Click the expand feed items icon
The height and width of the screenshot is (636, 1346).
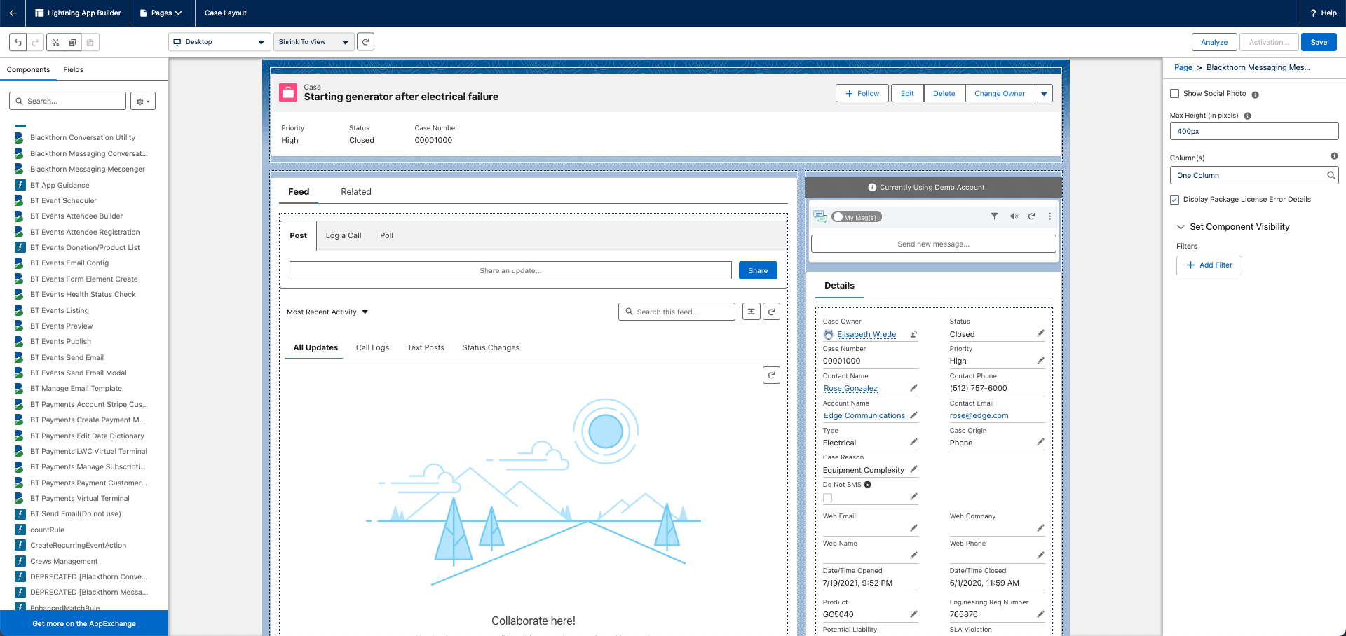pyautogui.click(x=751, y=312)
